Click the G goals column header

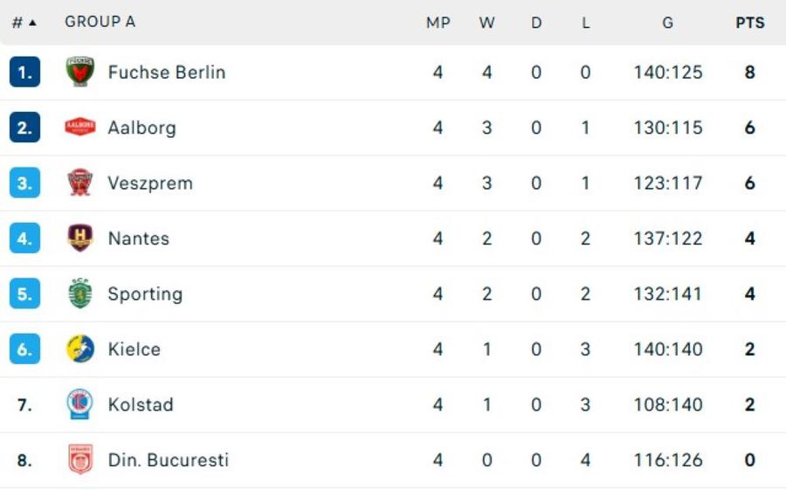tap(667, 23)
